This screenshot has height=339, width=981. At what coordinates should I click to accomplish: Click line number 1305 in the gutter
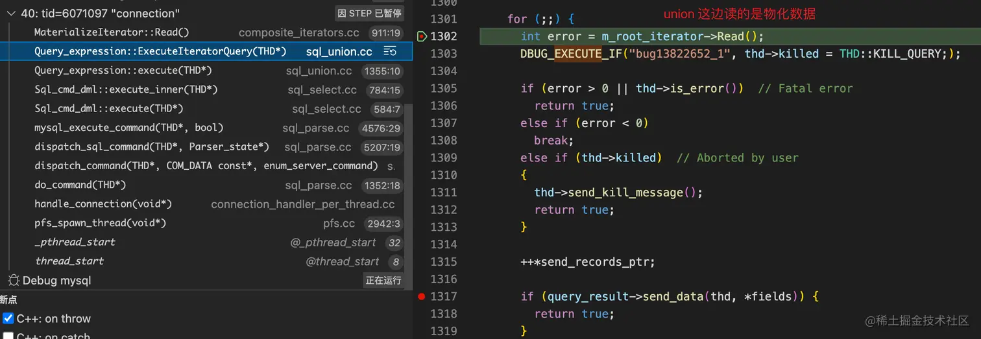point(444,88)
